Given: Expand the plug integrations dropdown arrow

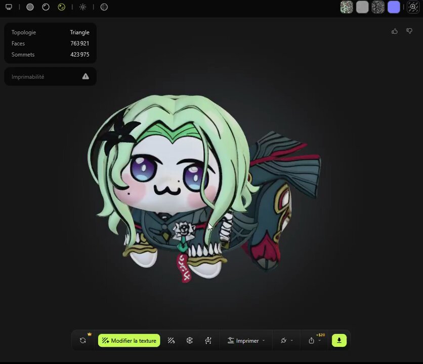Looking at the screenshot, I should tap(291, 341).
